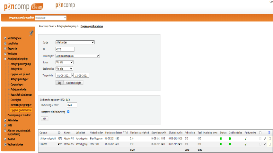Toggle the header checkbox next to Fakturering column

[x=260, y=133]
